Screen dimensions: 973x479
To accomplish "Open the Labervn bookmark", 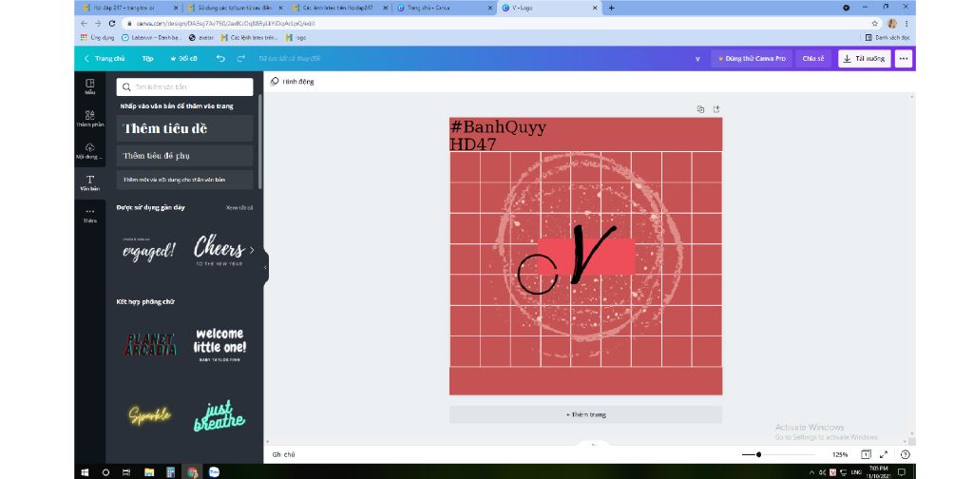I will coord(152,37).
